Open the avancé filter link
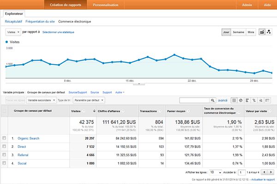 click(x=223, y=100)
